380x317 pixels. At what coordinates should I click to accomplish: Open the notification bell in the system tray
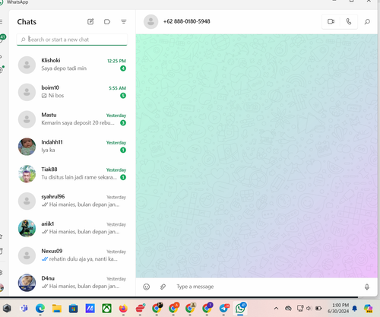(x=355, y=309)
